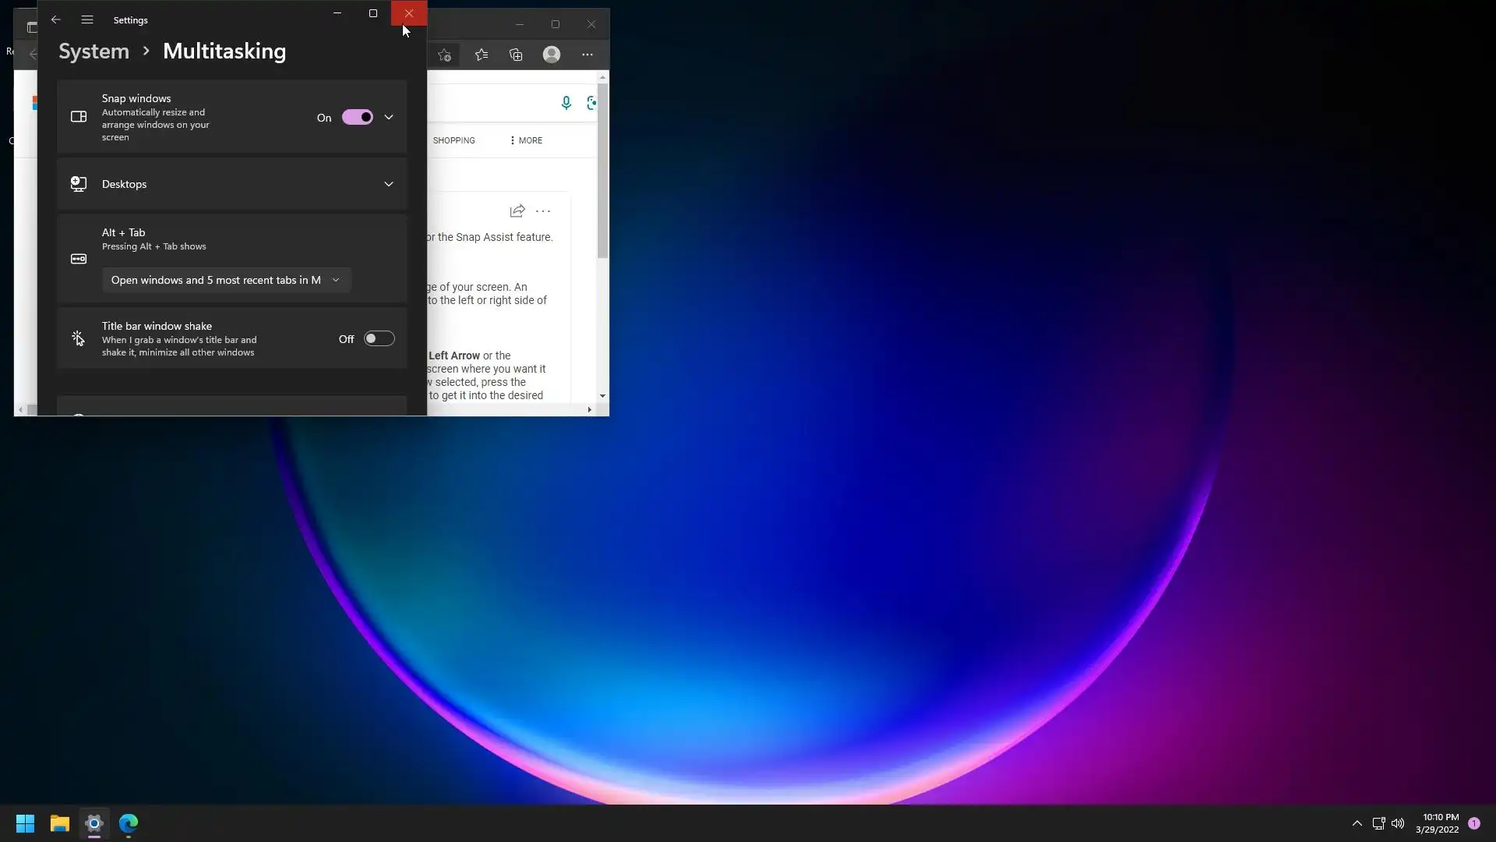Open the Settings hamburger navigation menu

point(87,19)
